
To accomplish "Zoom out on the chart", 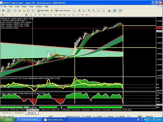I will pyautogui.click(x=94, y=10).
